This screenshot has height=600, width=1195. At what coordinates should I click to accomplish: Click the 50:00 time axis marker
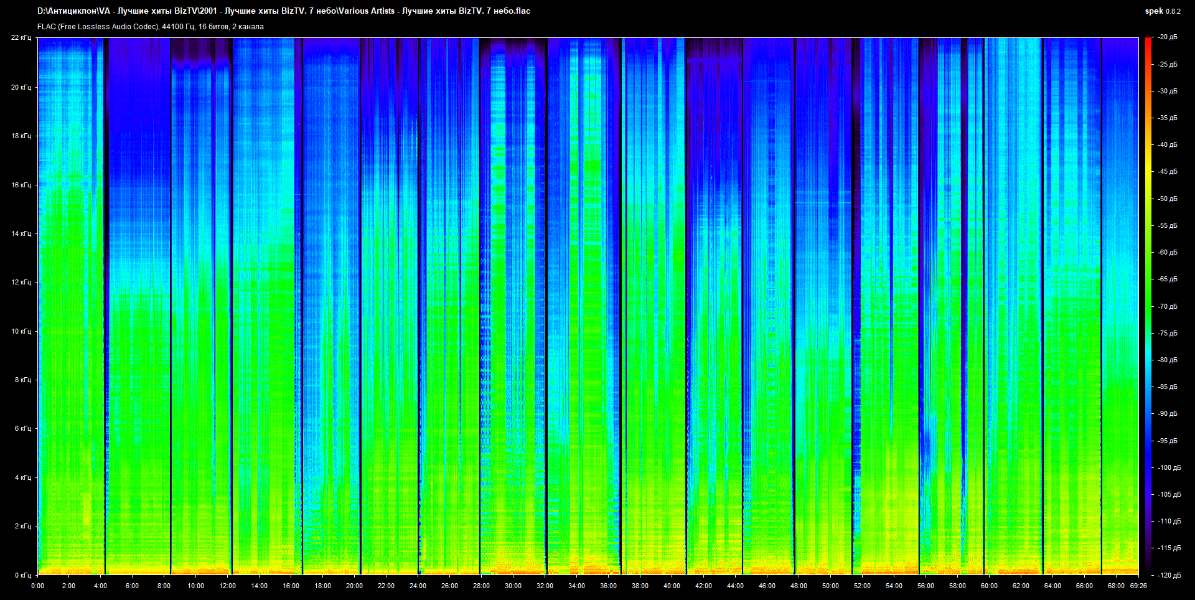click(x=830, y=586)
